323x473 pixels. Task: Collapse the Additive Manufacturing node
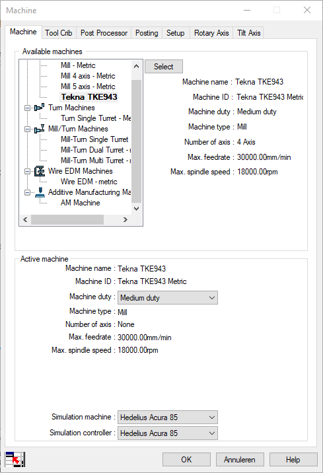(28, 192)
